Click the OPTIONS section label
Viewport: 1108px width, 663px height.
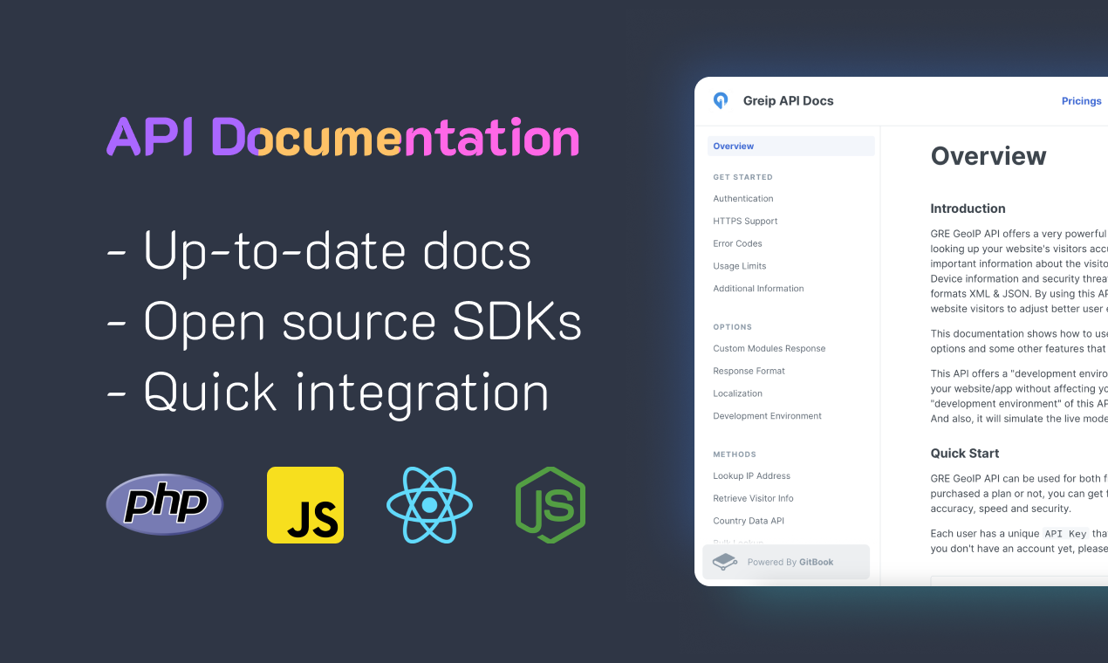[x=732, y=327]
